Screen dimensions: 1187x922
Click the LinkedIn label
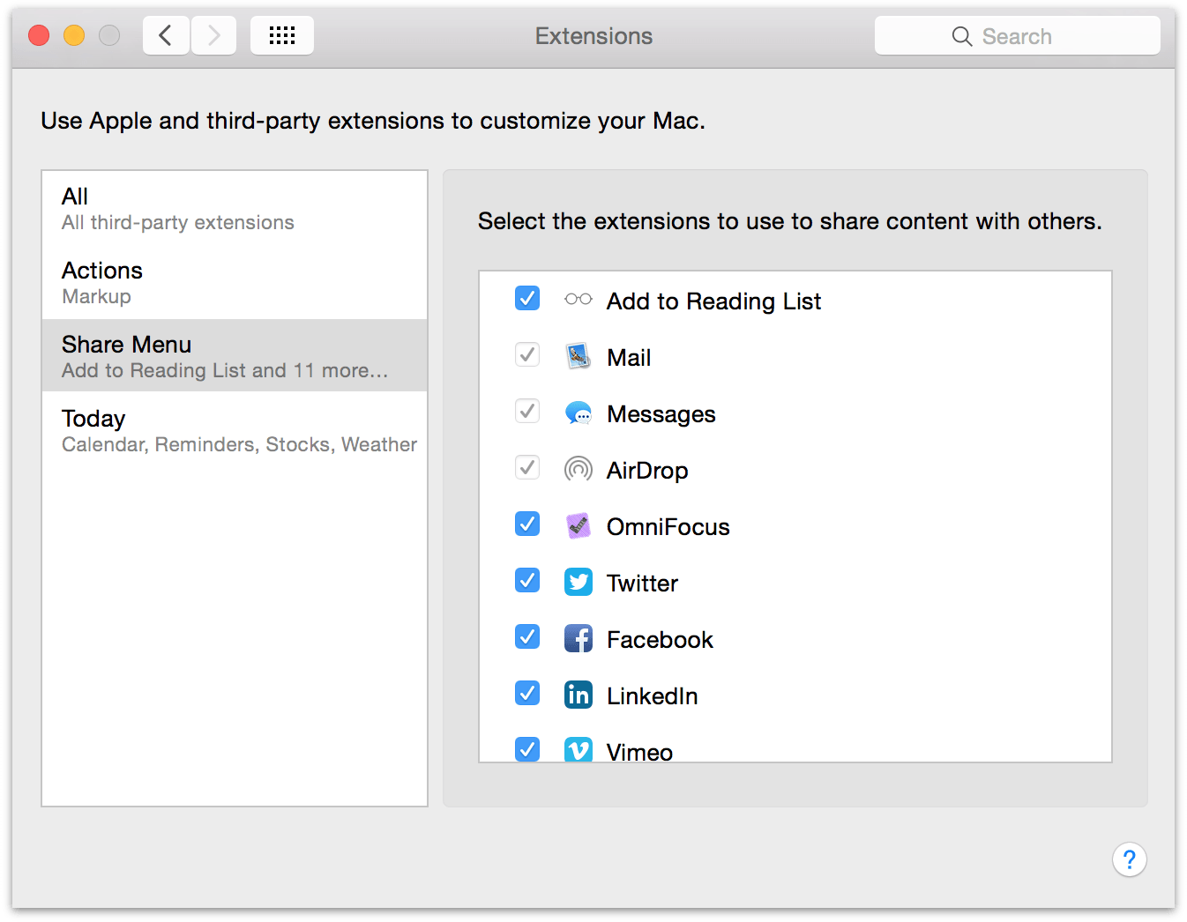coord(653,696)
